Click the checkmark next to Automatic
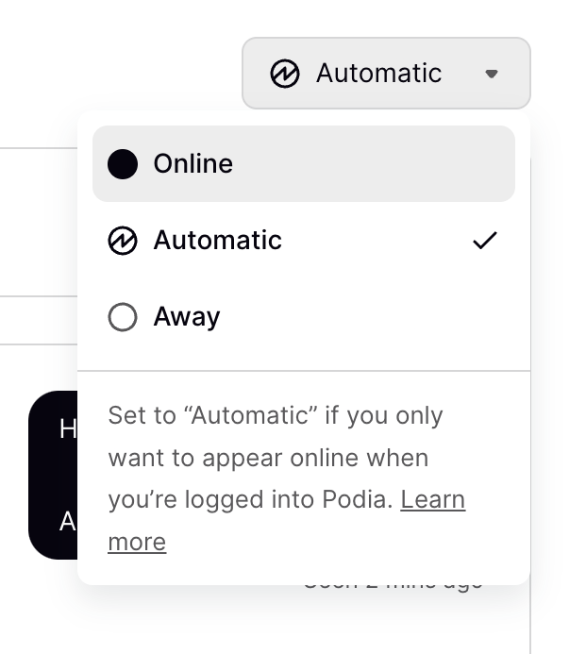 [484, 241]
